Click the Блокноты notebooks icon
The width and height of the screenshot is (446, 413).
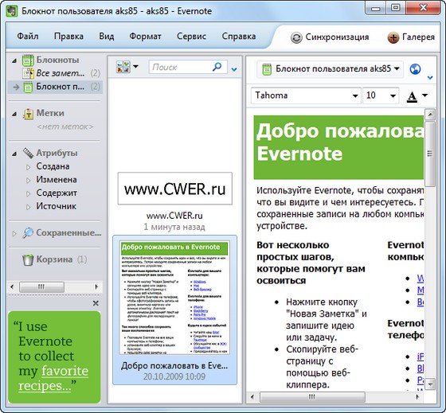(x=28, y=60)
